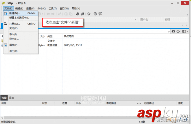Switch to the 日志 tab
Viewport: 191px width, 124px height.
point(12,98)
